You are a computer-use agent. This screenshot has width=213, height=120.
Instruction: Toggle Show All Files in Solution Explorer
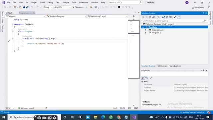(170, 17)
